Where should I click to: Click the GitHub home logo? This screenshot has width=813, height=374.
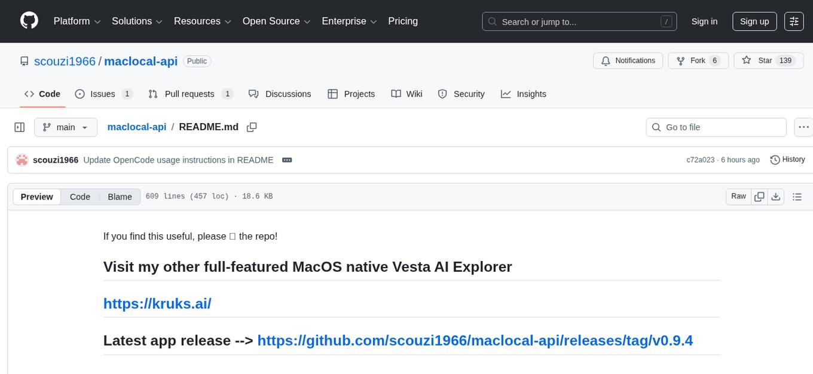click(x=29, y=21)
